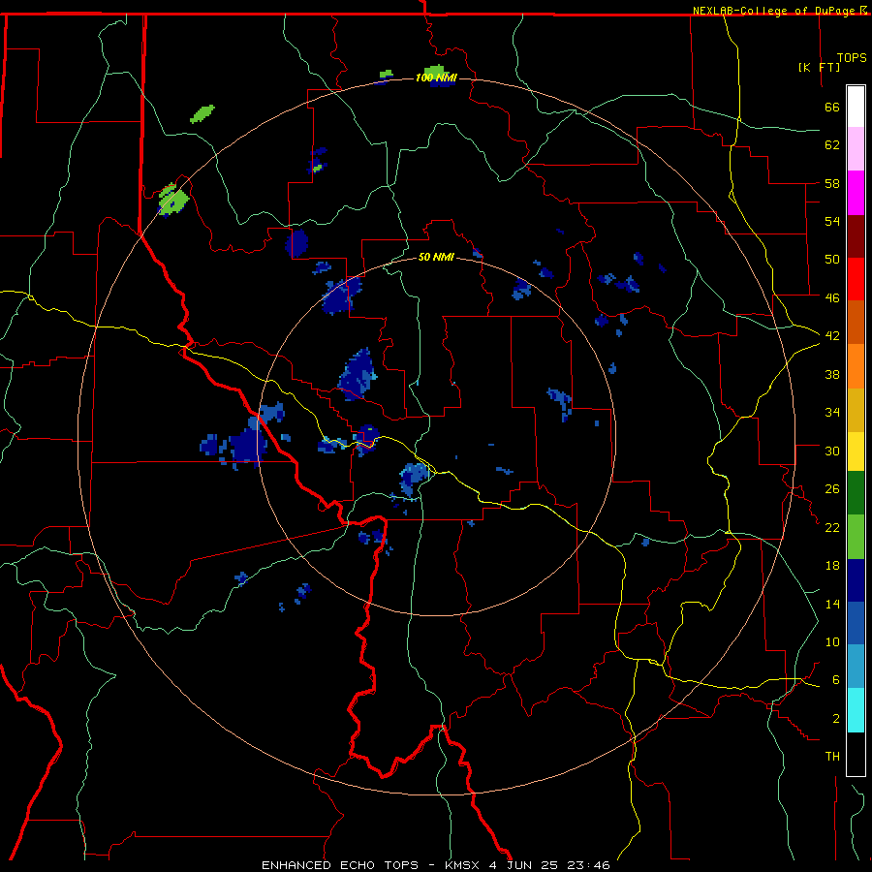Click the [K FT] units label
The image size is (872, 872).
(819, 67)
